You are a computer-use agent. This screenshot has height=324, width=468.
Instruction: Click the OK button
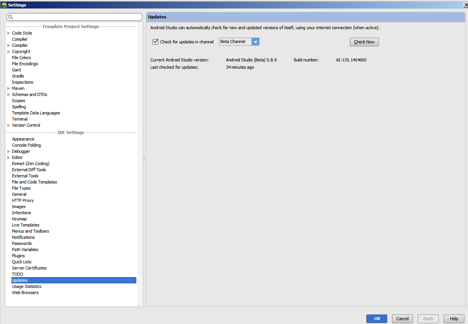(376, 319)
